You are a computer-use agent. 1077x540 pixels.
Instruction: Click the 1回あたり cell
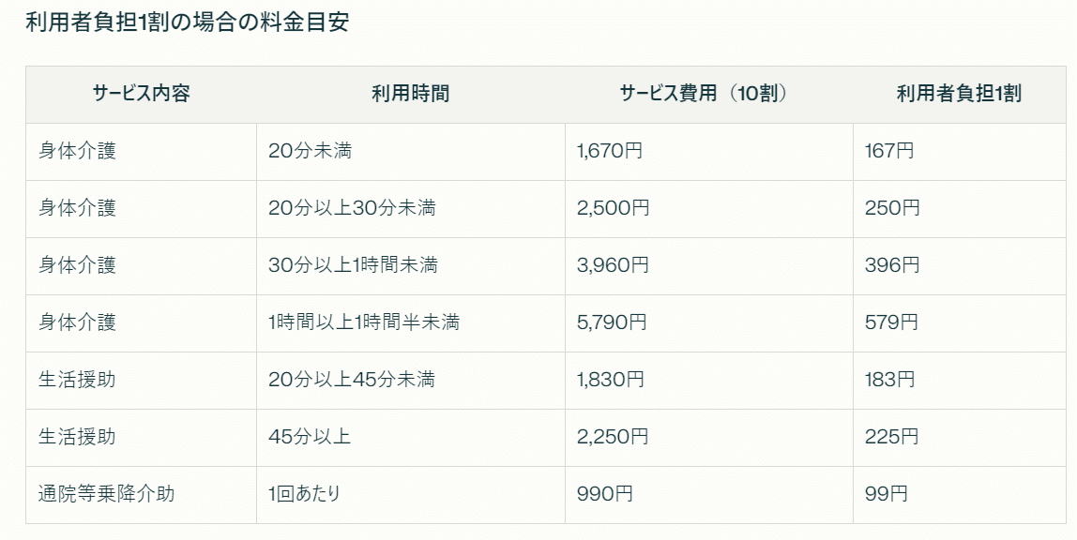coord(411,495)
